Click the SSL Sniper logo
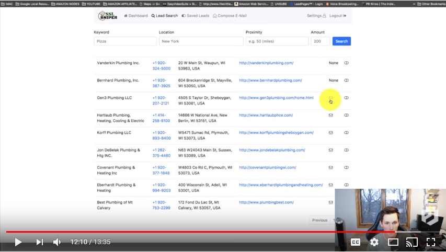446x252 pixels. 108,16
